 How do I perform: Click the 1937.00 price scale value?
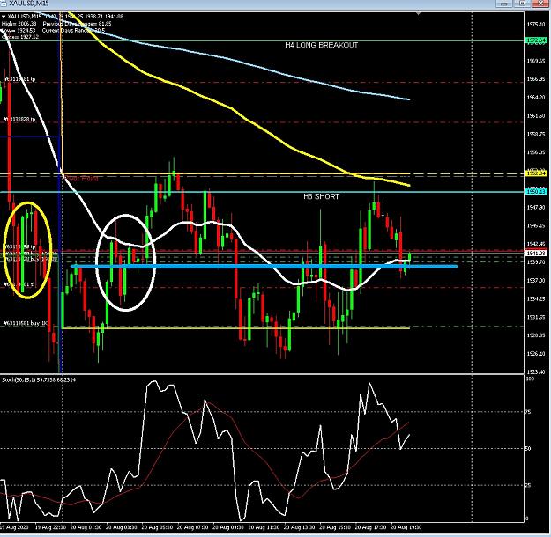click(x=536, y=281)
